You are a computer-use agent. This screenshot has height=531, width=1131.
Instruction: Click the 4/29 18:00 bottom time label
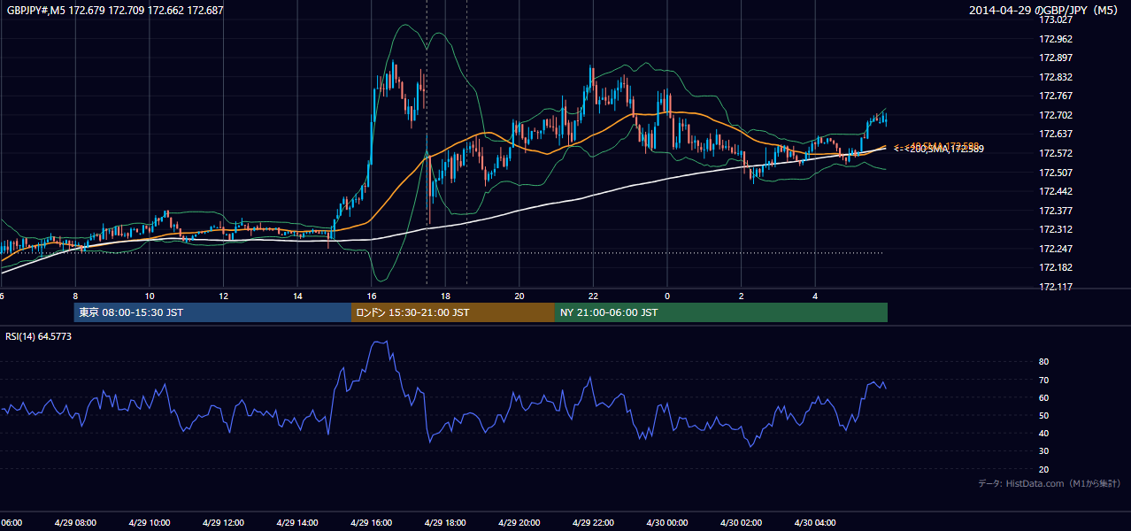pyautogui.click(x=445, y=523)
